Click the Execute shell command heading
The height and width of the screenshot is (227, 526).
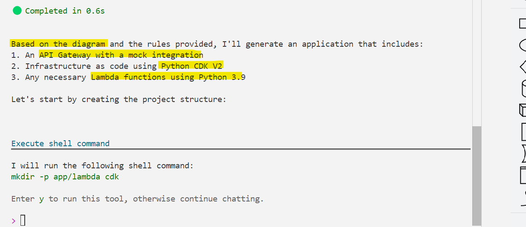[60, 143]
